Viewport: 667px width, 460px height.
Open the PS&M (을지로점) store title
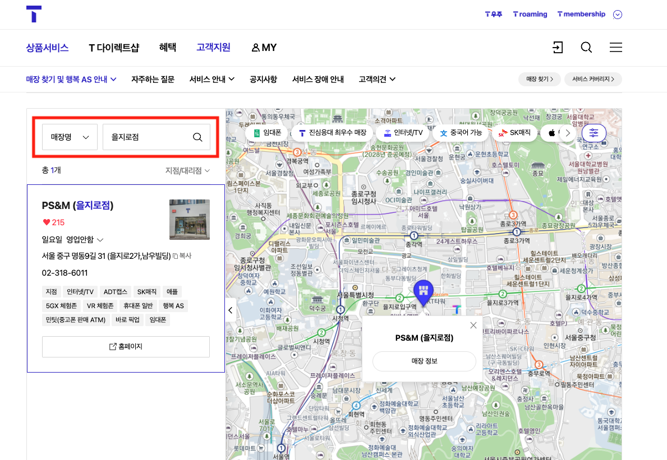pyautogui.click(x=77, y=206)
